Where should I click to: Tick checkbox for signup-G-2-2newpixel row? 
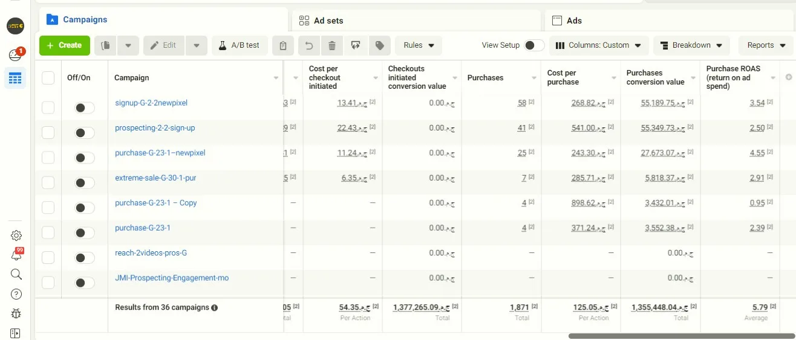(x=48, y=107)
